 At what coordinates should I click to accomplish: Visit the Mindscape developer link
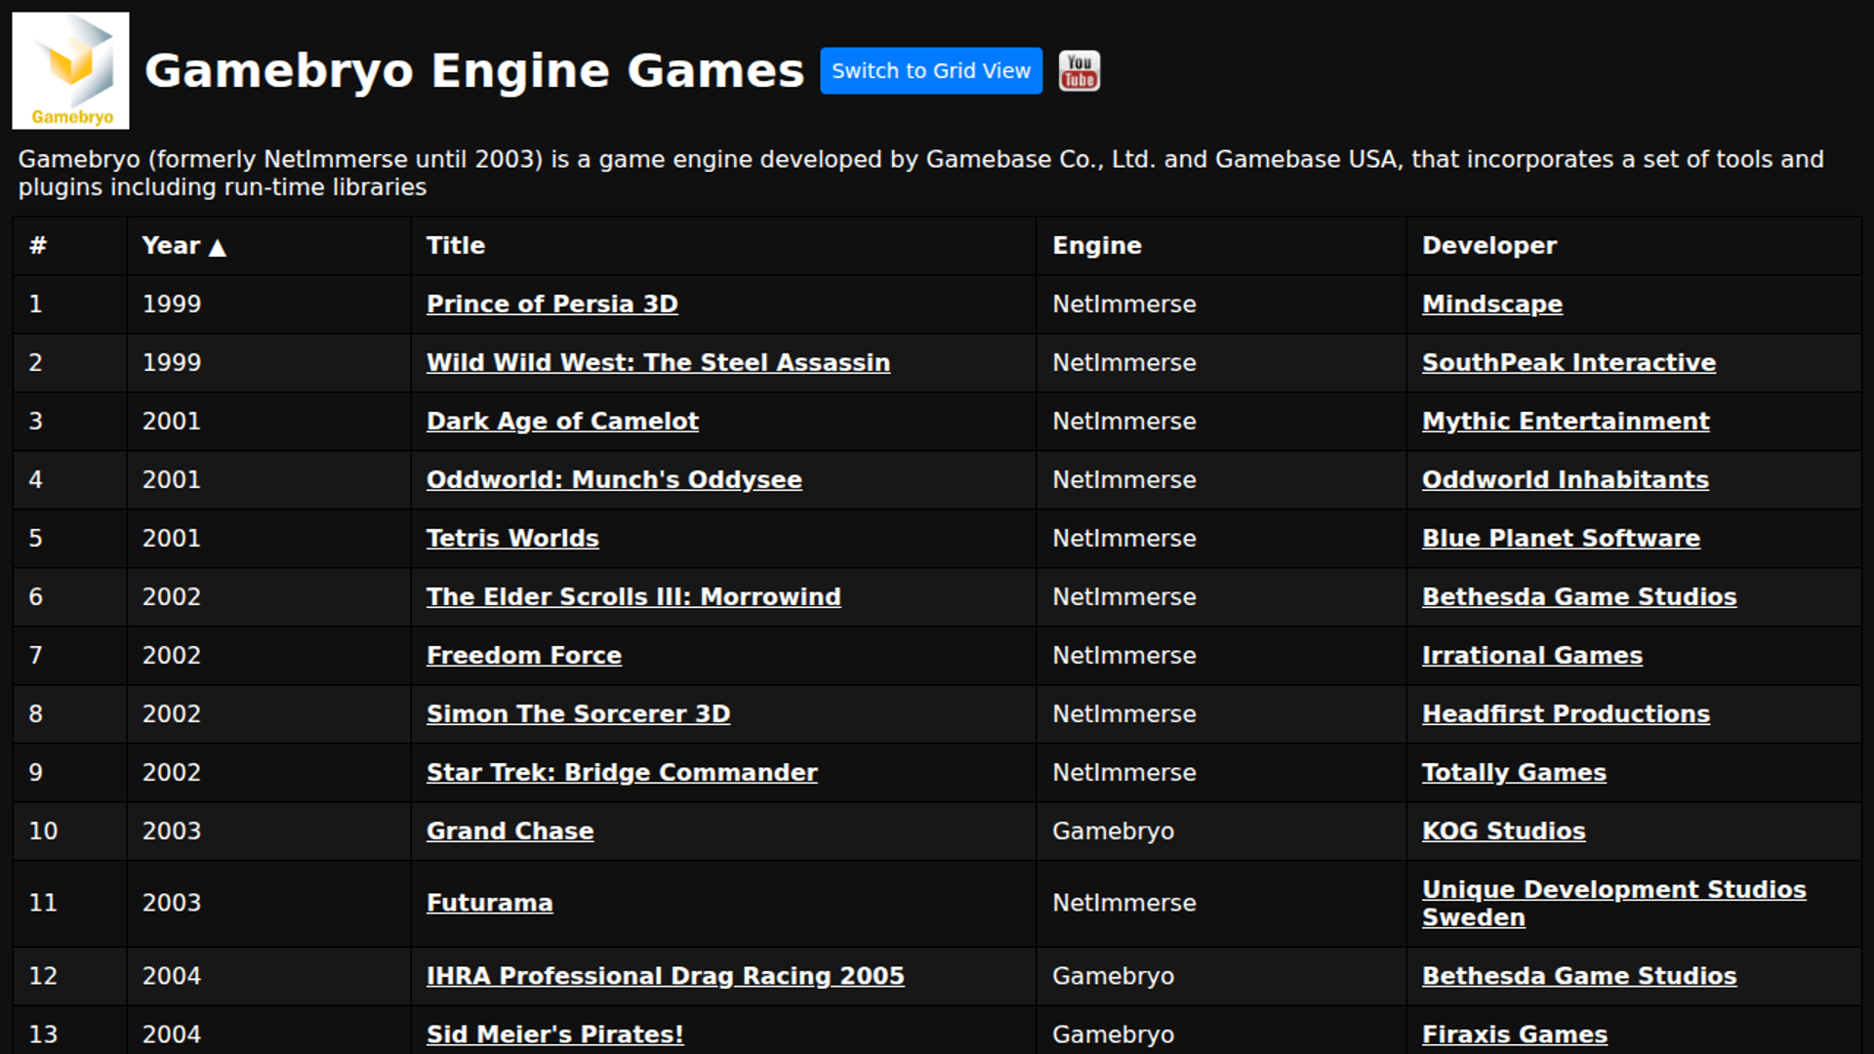click(1492, 304)
